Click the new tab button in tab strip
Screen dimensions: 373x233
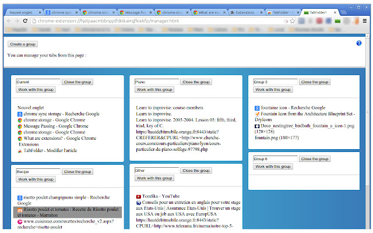click(343, 13)
